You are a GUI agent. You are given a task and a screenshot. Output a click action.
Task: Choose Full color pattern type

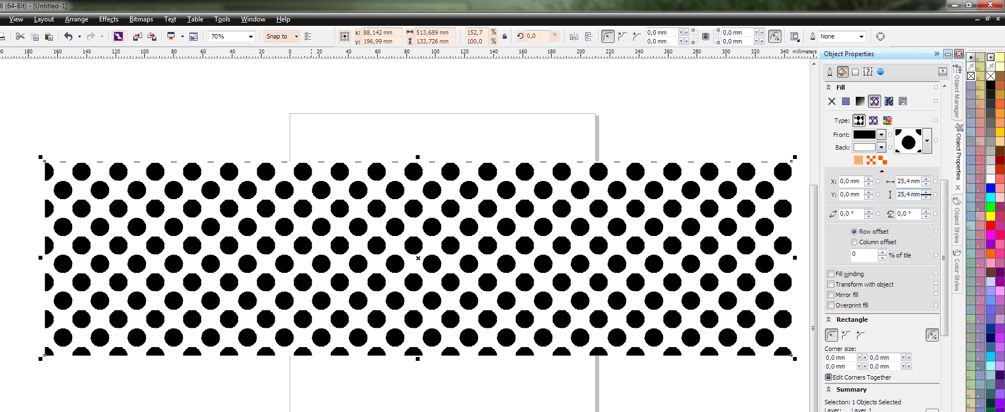873,120
